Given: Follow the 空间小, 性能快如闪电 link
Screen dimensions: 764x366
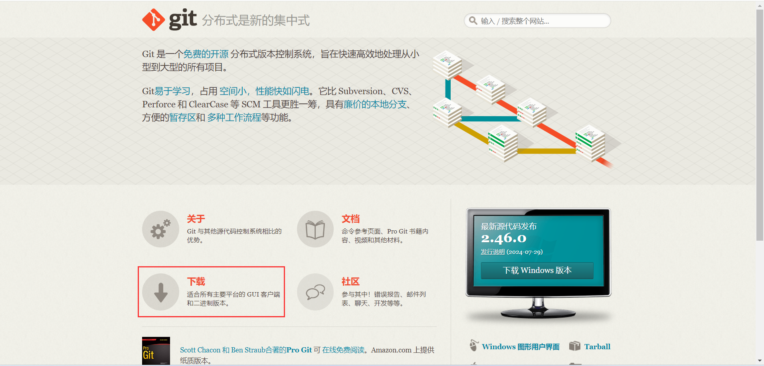Looking at the screenshot, I should (x=264, y=91).
